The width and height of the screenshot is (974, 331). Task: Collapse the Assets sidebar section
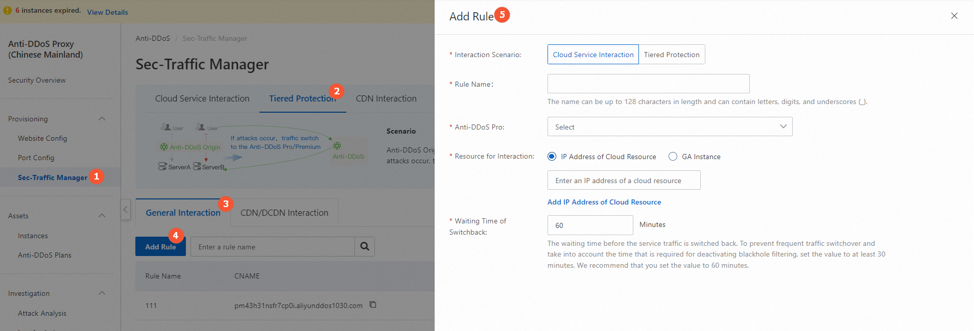[102, 216]
